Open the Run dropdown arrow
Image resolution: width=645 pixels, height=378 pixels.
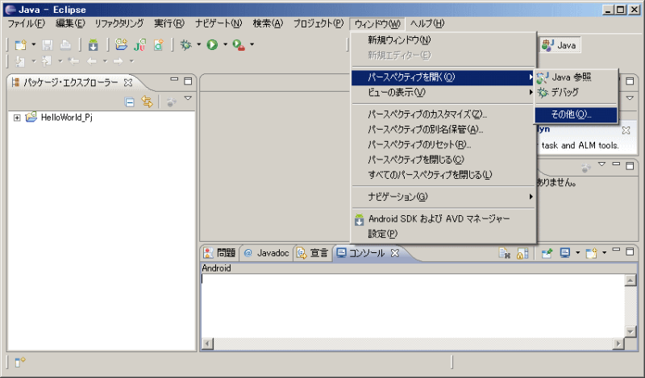(226, 44)
